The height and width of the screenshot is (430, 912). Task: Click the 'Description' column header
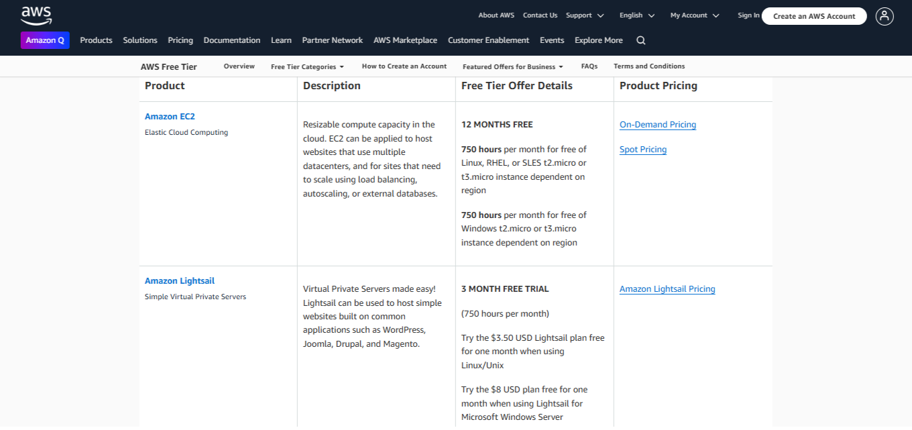click(332, 86)
